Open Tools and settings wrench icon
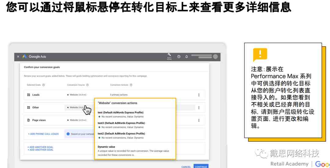 click(x=169, y=56)
